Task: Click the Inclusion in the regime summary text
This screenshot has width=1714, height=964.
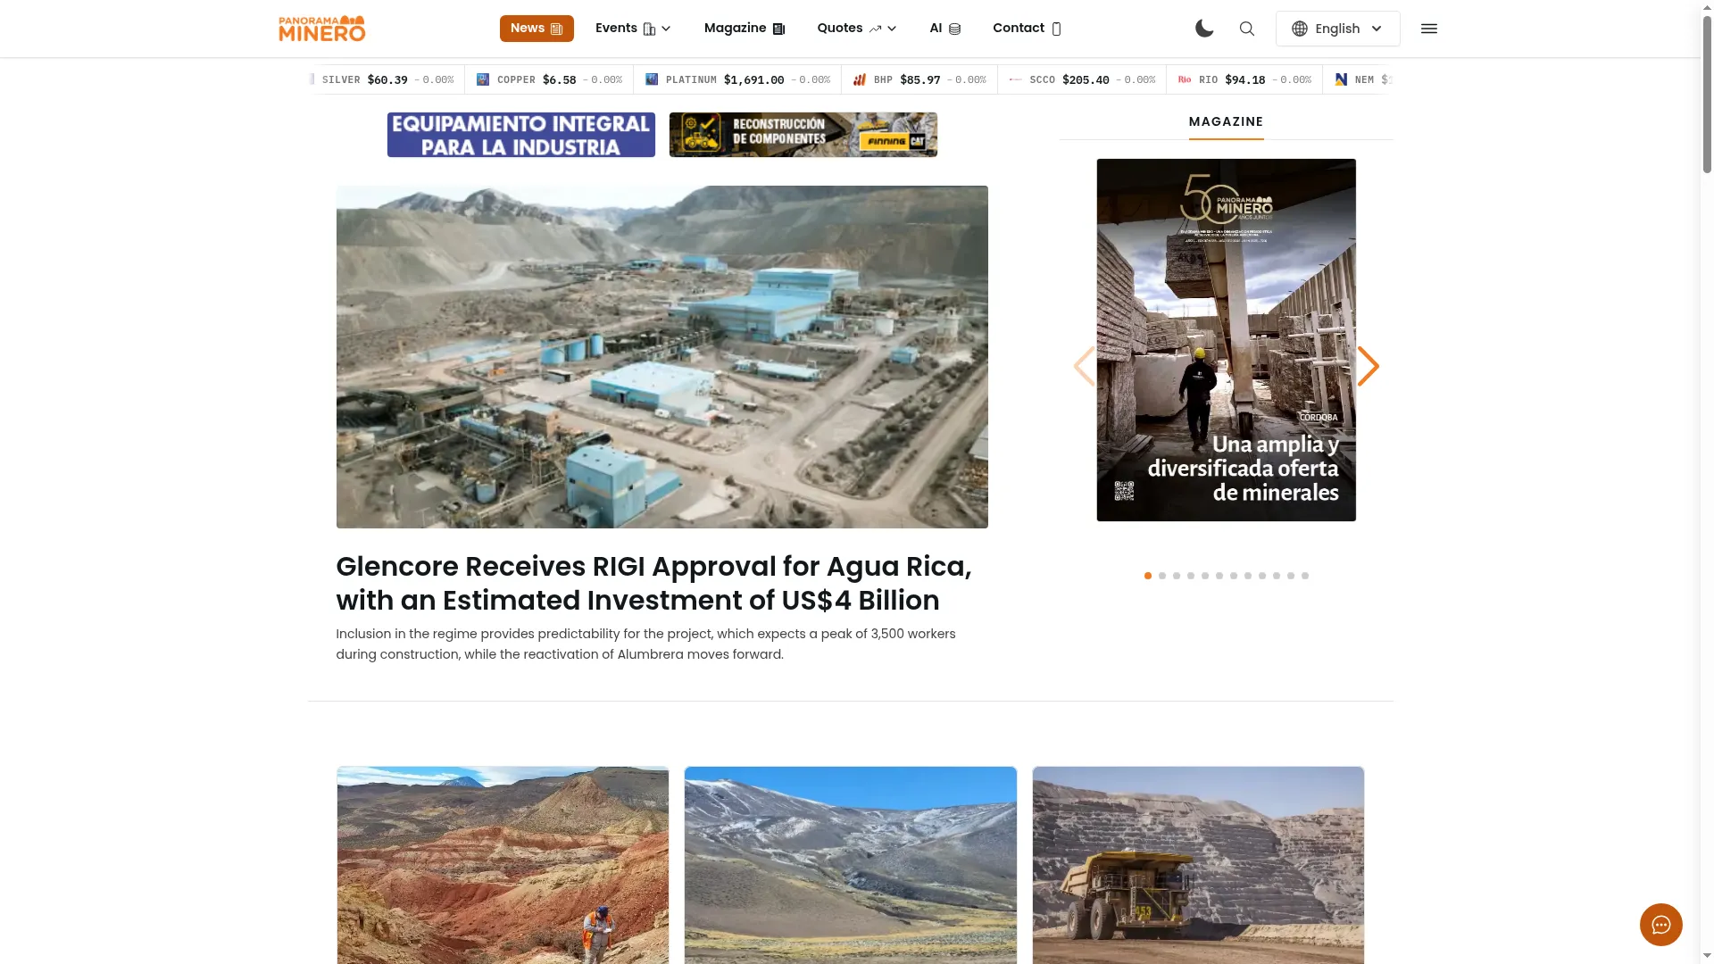Action: 645,644
